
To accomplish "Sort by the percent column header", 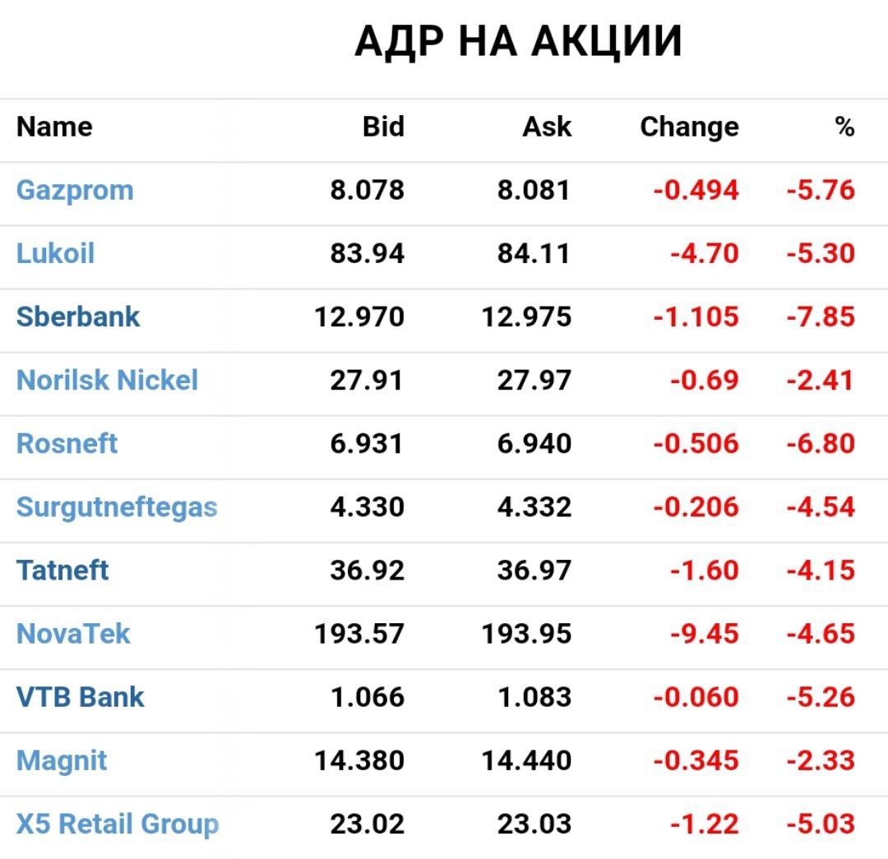I will coord(844,127).
